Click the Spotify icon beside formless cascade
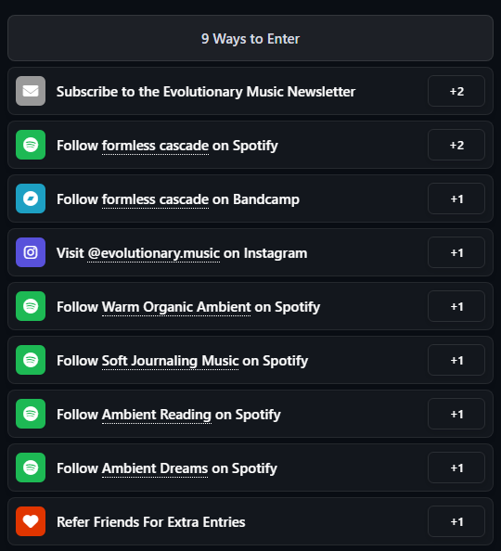 pyautogui.click(x=31, y=145)
